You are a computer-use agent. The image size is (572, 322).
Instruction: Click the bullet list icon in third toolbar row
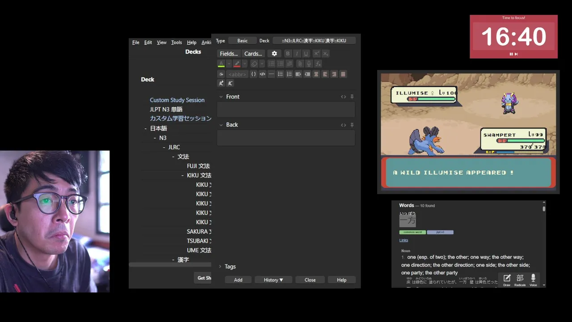click(x=280, y=74)
